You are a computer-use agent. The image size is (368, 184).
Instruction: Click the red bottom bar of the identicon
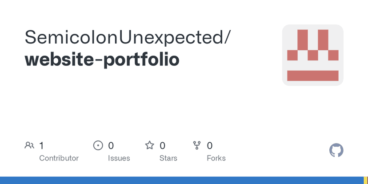pos(312,76)
